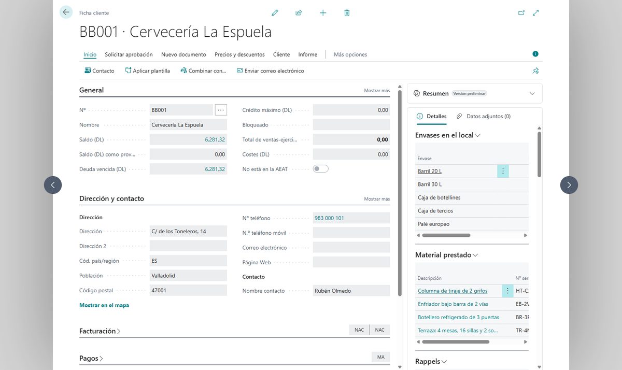The width and height of the screenshot is (622, 370).
Task: Open the Cliente menu
Action: [x=281, y=54]
